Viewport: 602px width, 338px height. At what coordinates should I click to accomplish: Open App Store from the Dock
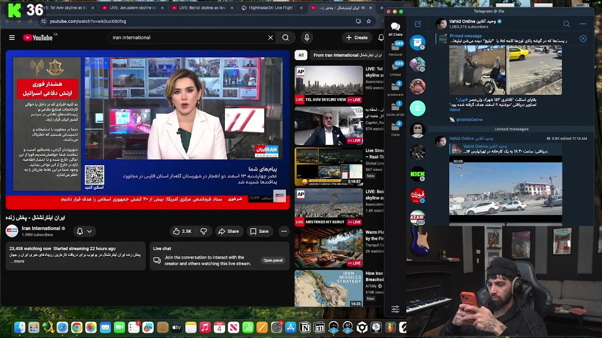291,328
